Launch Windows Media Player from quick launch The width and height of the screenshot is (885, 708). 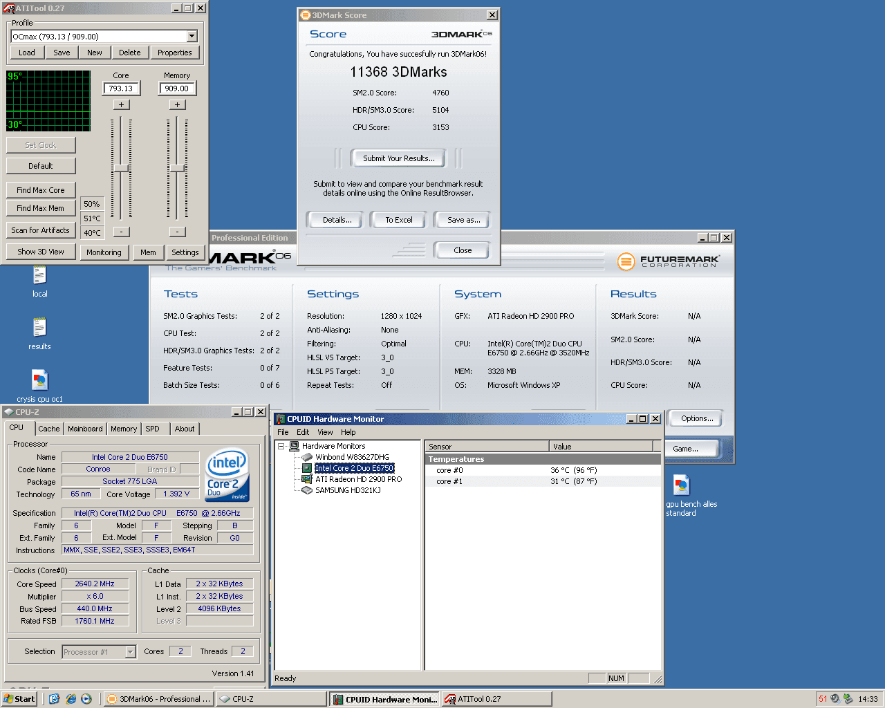tap(86, 699)
